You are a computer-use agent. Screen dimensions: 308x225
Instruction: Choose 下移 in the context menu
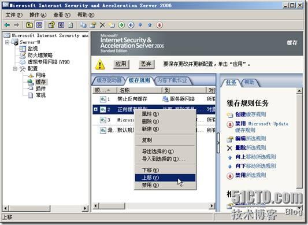pos(165,170)
